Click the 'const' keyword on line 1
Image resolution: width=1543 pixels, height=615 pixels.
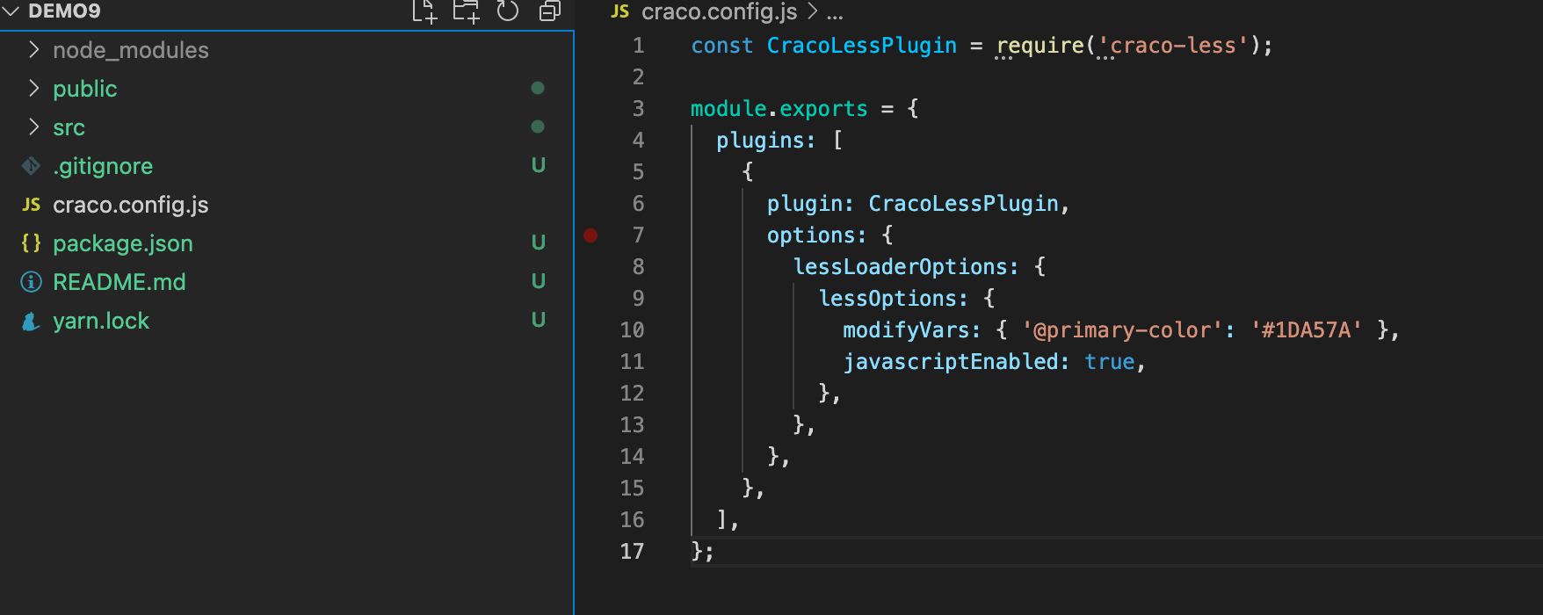[x=721, y=46]
